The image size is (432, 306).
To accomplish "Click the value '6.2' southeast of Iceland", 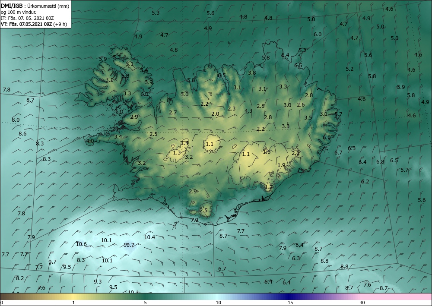I will (x=365, y=182).
